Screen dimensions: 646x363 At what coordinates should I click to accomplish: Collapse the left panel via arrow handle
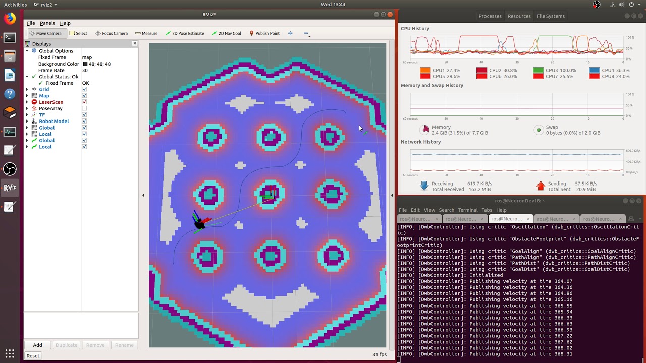(143, 195)
